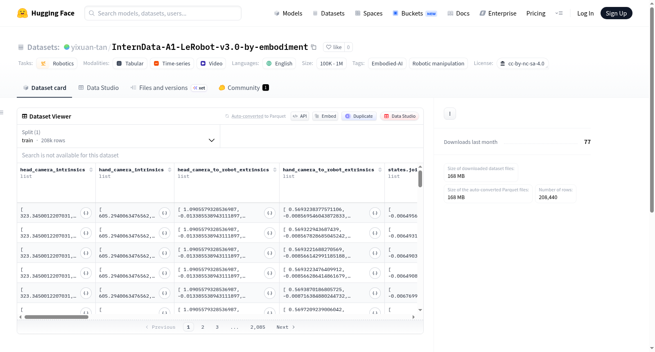
Task: Click the API button
Action: (300, 116)
